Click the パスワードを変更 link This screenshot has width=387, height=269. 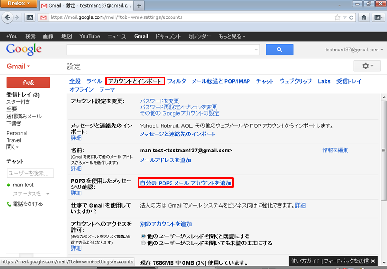tap(159, 101)
